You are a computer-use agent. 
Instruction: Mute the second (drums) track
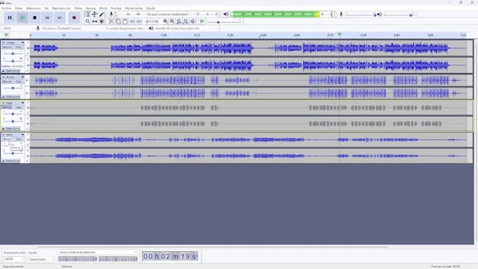[7, 81]
